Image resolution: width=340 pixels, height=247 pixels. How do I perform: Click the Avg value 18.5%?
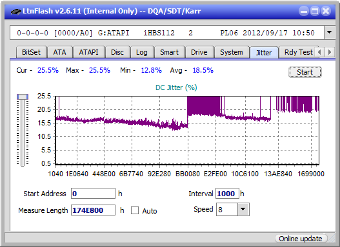pyautogui.click(x=203, y=70)
